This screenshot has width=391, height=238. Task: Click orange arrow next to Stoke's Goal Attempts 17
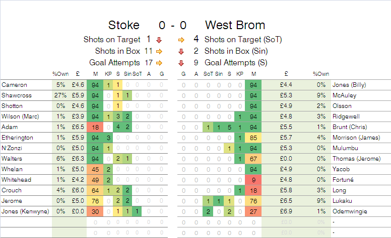(159, 63)
